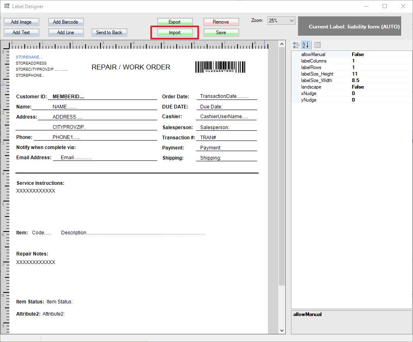
Task: Select the landscape property row
Action: [x=352, y=87]
